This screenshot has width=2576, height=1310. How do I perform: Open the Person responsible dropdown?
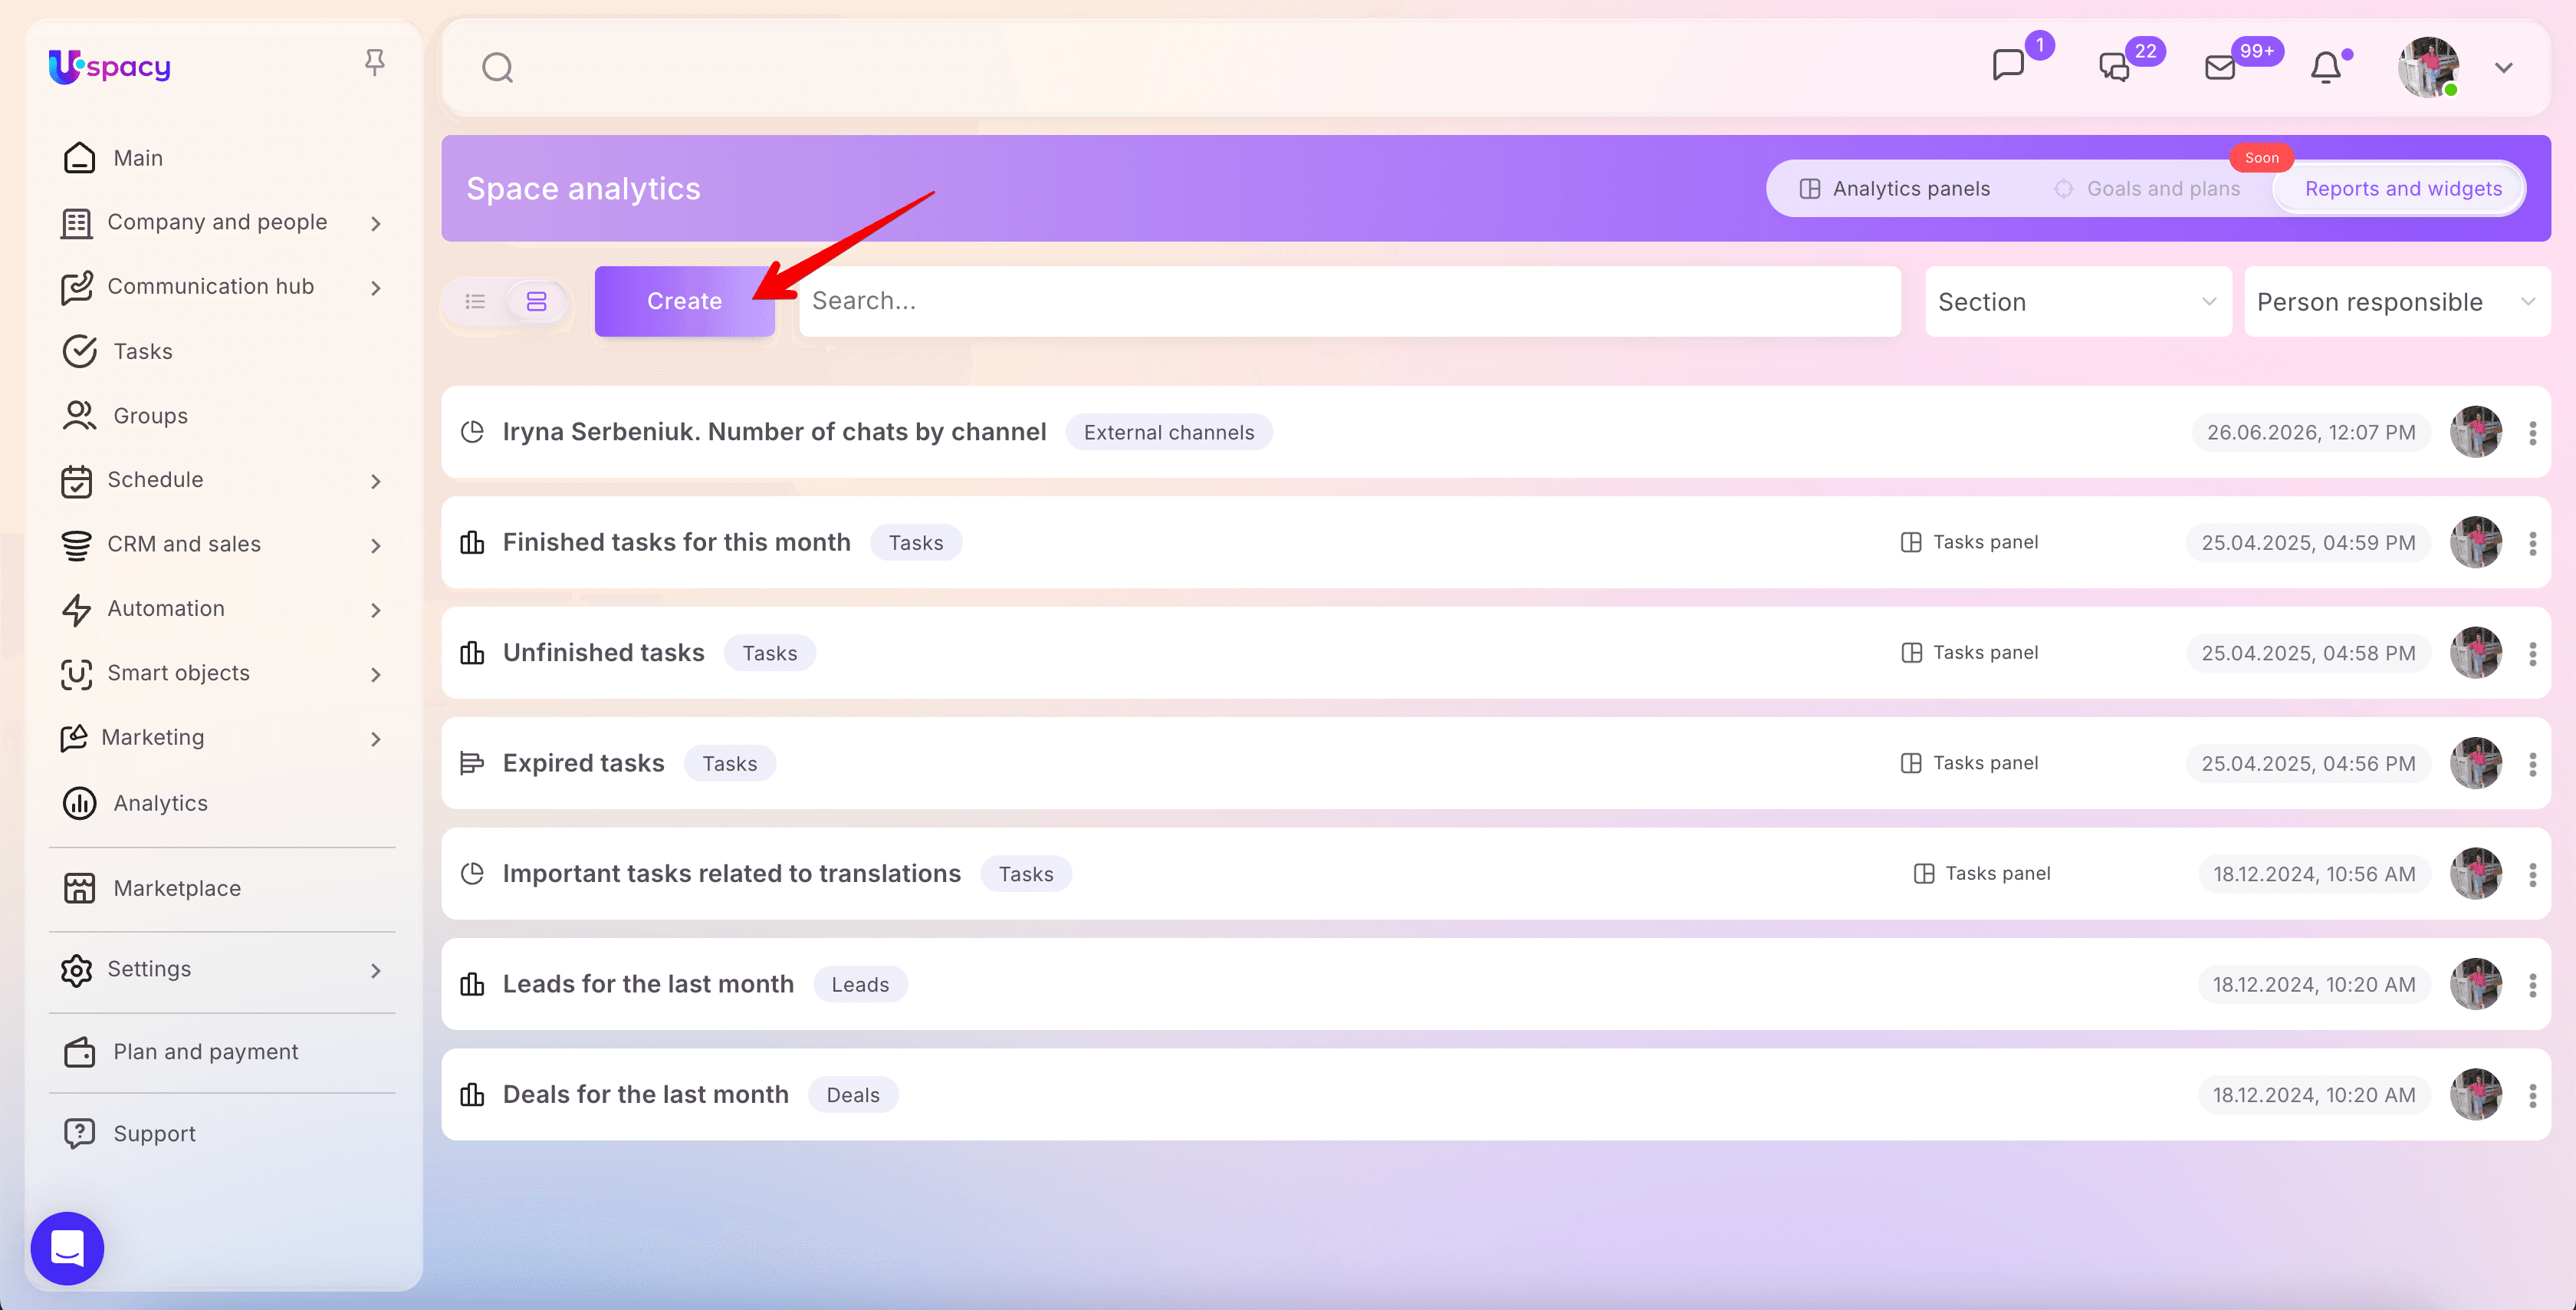pos(2397,301)
